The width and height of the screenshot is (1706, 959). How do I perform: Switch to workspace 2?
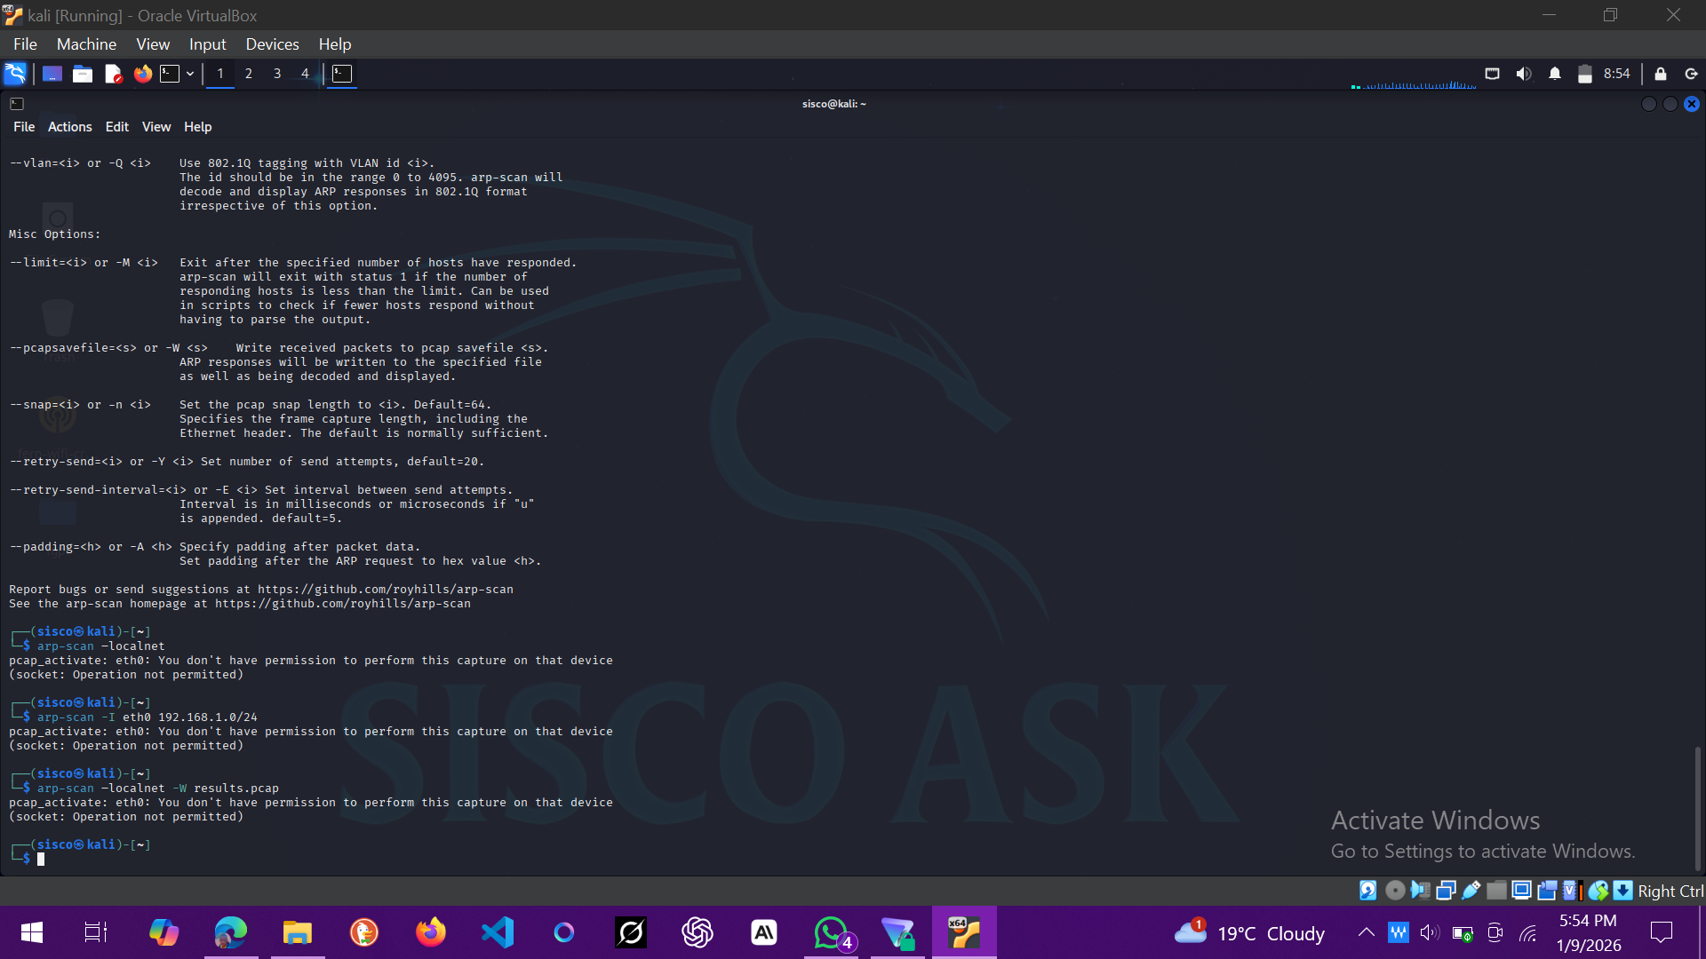coord(249,74)
